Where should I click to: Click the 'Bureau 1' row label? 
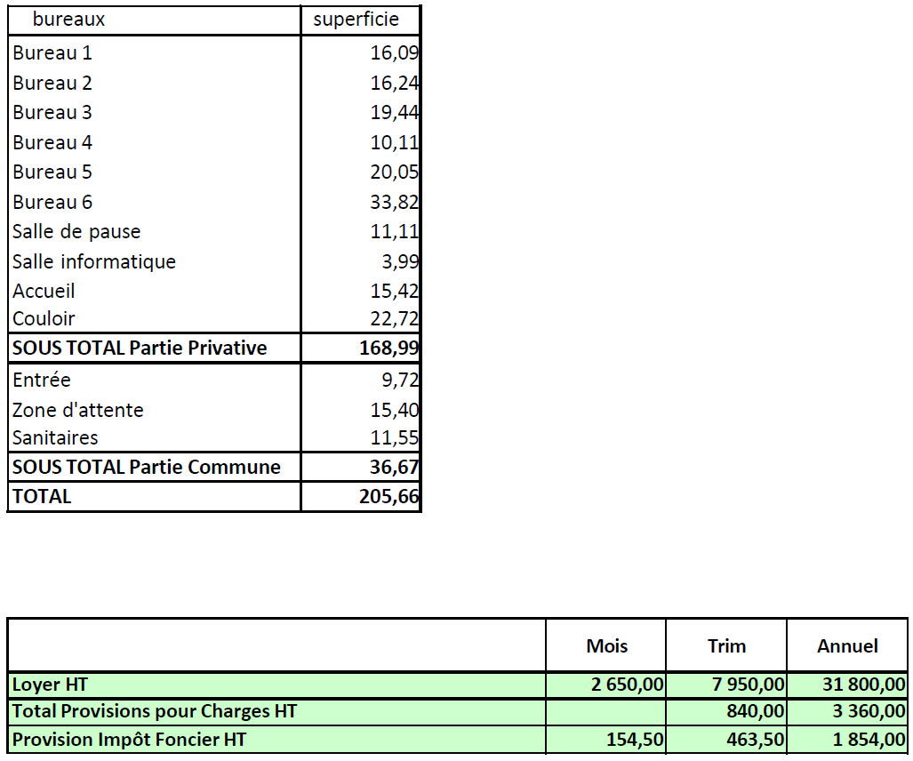point(52,53)
